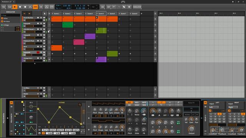Click the transport Stop button
This screenshot has width=246, height=138.
click(20, 7)
